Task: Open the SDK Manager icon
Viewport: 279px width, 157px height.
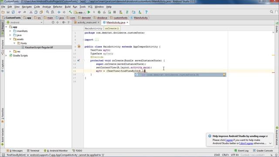Action: point(140,12)
